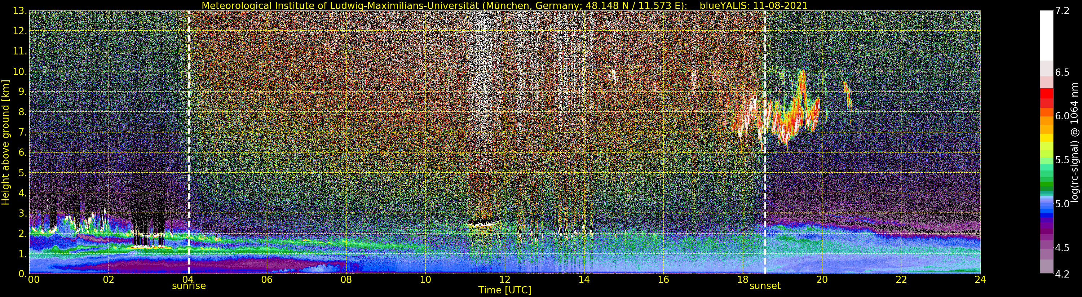Click the 5.5 colorbar tick value

(x=1062, y=160)
